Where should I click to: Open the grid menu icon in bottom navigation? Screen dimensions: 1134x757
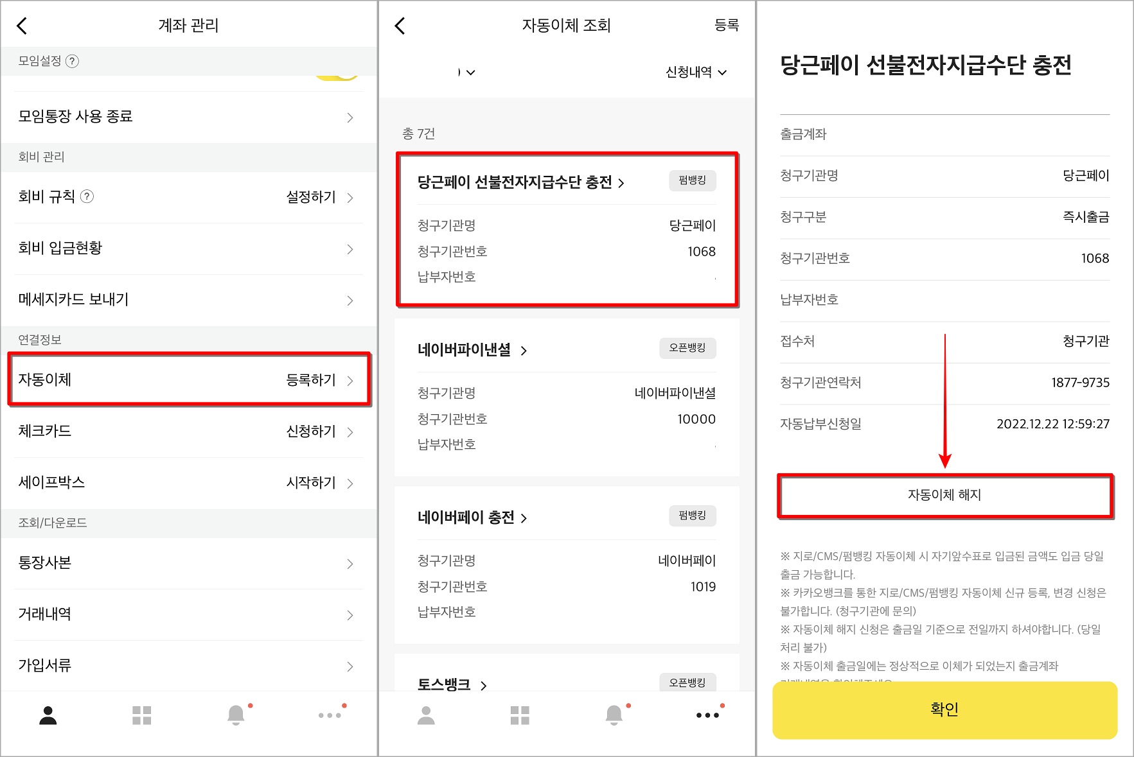141,714
